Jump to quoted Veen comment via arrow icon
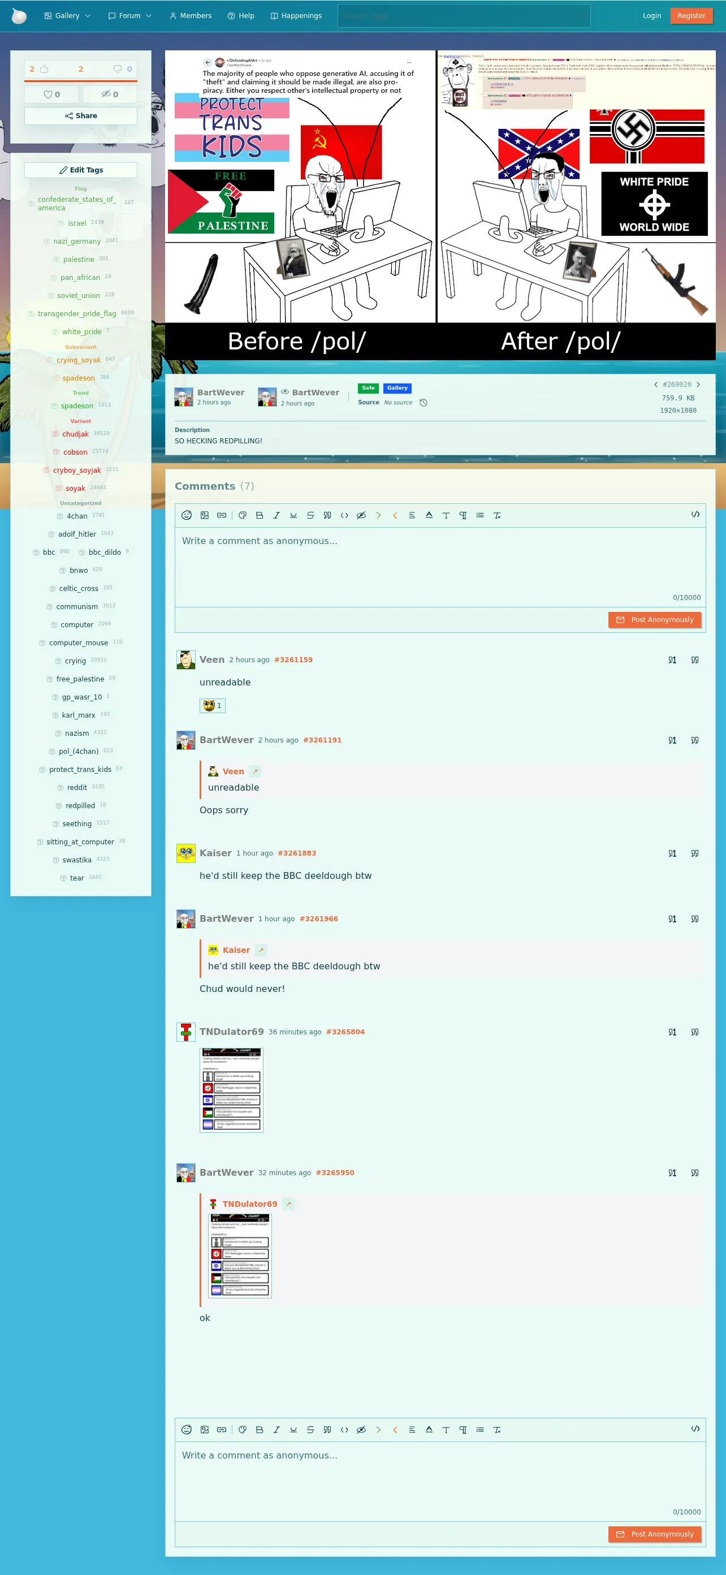726x1575 pixels. (x=256, y=771)
